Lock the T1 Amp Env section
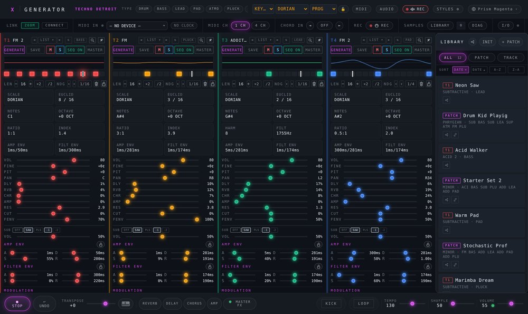The width and height of the screenshot is (528, 314). (x=100, y=245)
